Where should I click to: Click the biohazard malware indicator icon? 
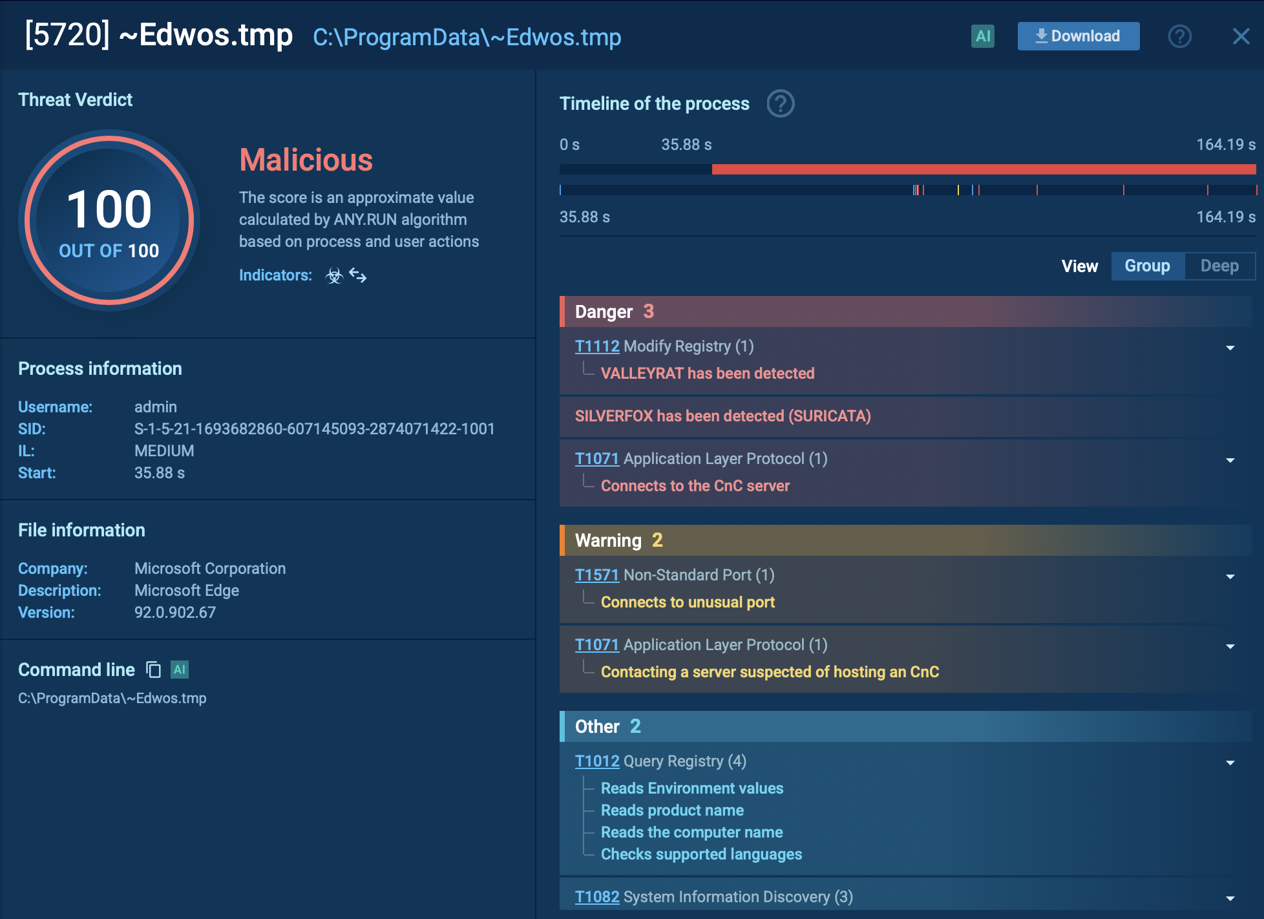333,276
